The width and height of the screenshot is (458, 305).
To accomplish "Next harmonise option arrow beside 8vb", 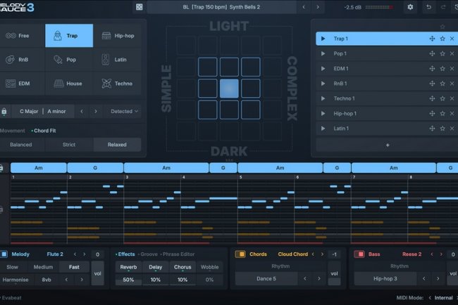I will [82, 280].
